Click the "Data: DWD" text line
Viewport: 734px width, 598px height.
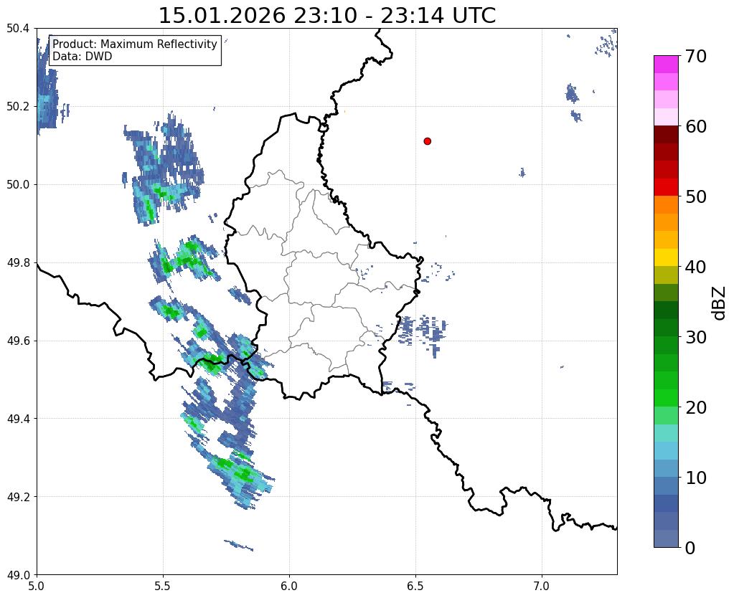point(83,57)
